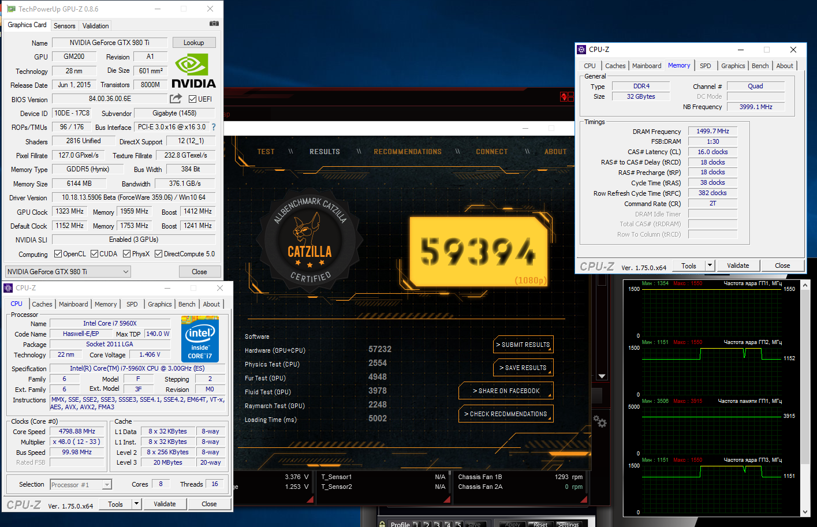Open About tab in CPU-Z Memory window
Viewport: 817px width, 527px height.
(x=785, y=66)
